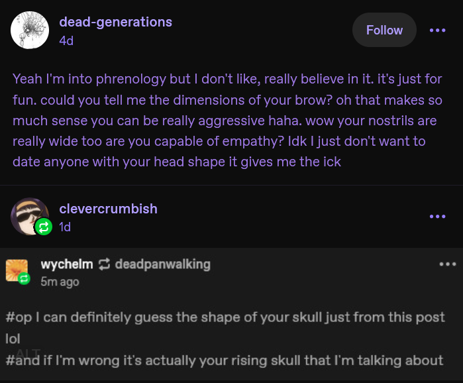Screen dimensions: 463x383
Task: Visit the dead-generations blog username link
Action: [115, 22]
